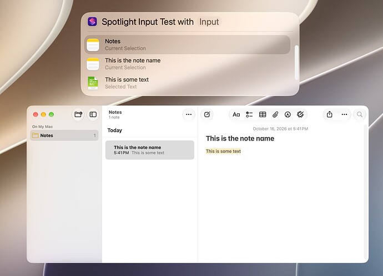Open the notes list more options menu

click(189, 114)
